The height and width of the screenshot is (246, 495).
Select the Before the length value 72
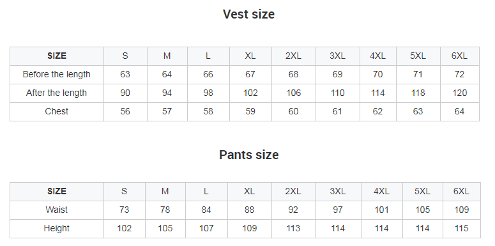click(x=459, y=74)
